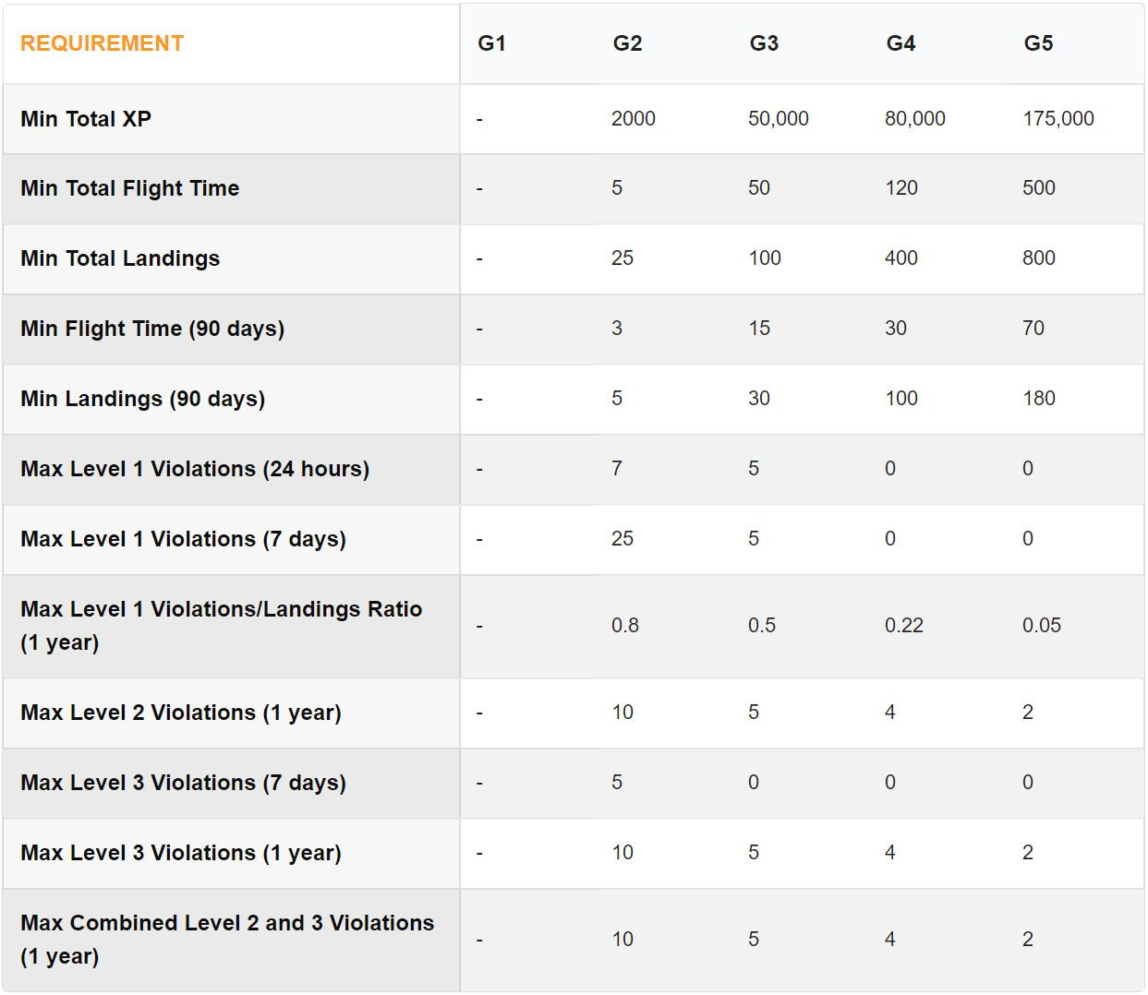Click G2 value 25 in Level 1 Violations (7 days)

tap(622, 539)
